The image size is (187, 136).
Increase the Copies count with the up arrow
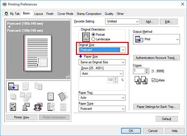click(x=147, y=69)
